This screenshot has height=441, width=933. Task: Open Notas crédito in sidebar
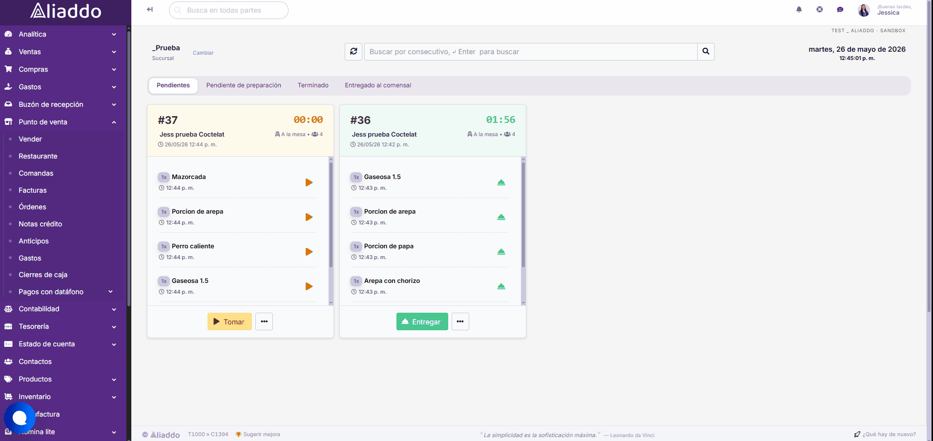pos(41,224)
